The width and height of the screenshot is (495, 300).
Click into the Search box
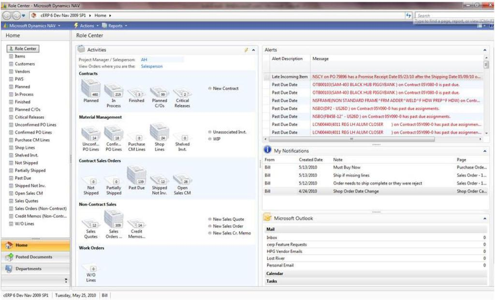(x=453, y=15)
